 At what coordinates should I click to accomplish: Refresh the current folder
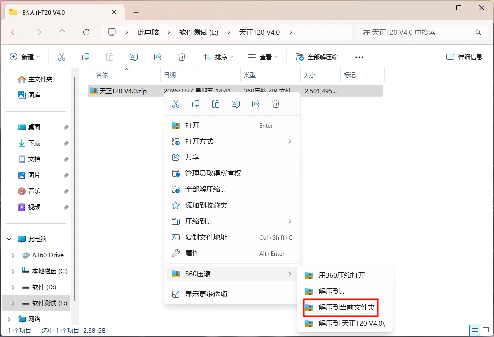click(x=86, y=32)
